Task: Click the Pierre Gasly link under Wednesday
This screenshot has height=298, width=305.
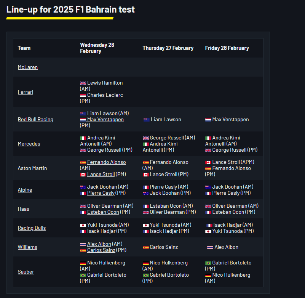Action: (x=101, y=193)
